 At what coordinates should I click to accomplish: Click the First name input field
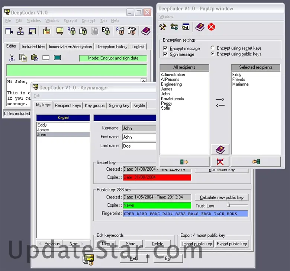(x=139, y=137)
